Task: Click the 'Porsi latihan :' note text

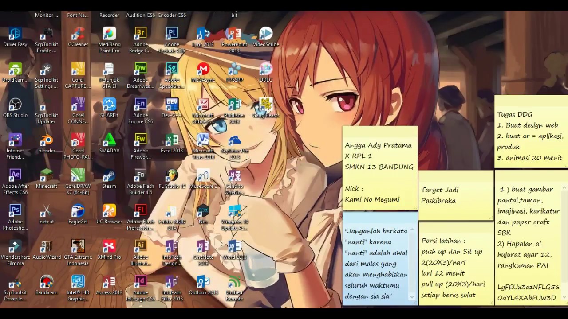Action: (x=443, y=241)
